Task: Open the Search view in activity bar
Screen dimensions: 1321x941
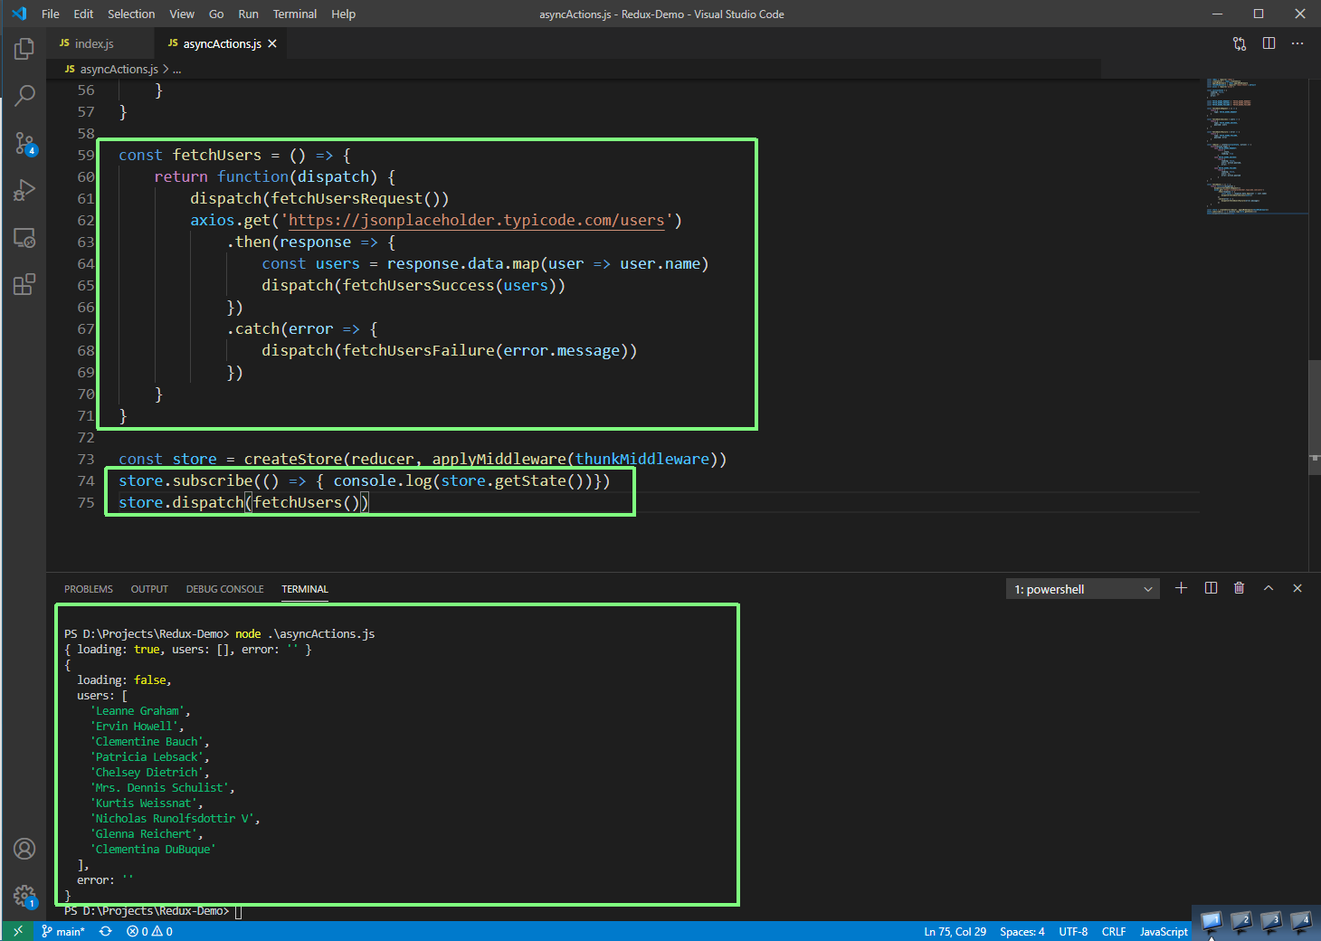Action: point(24,95)
